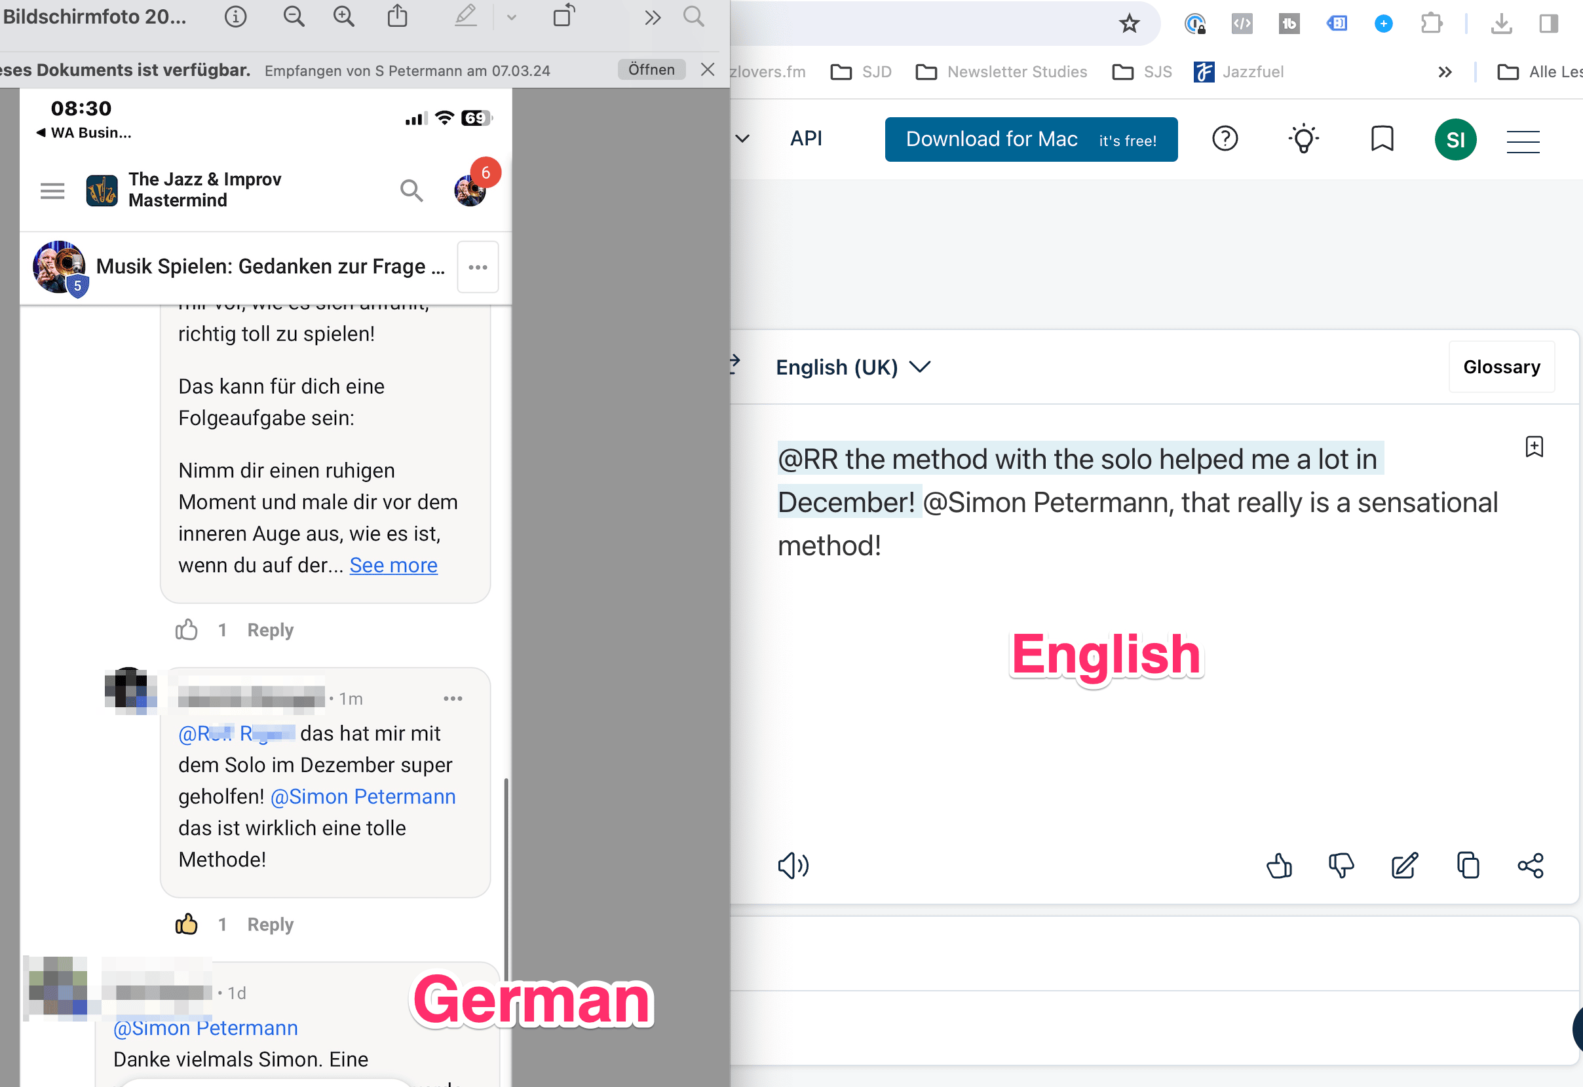Open the Newsletter Studies bookmark folder

click(1001, 71)
